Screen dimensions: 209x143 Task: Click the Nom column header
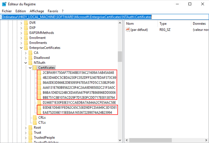click(130, 23)
